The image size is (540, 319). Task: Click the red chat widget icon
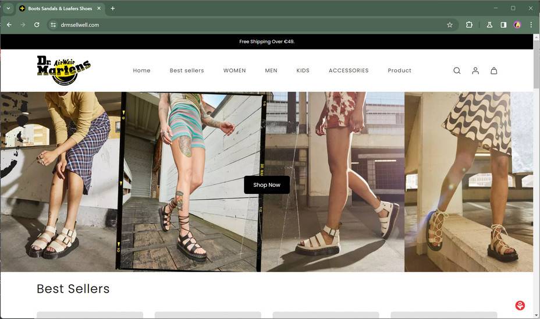(x=520, y=305)
